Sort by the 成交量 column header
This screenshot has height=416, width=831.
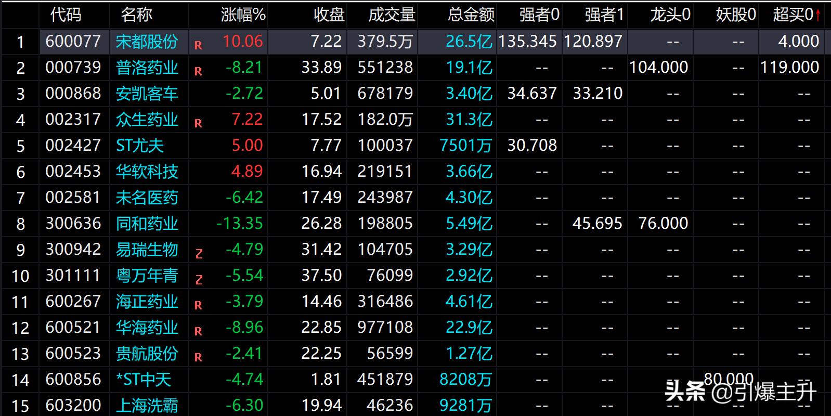[392, 15]
